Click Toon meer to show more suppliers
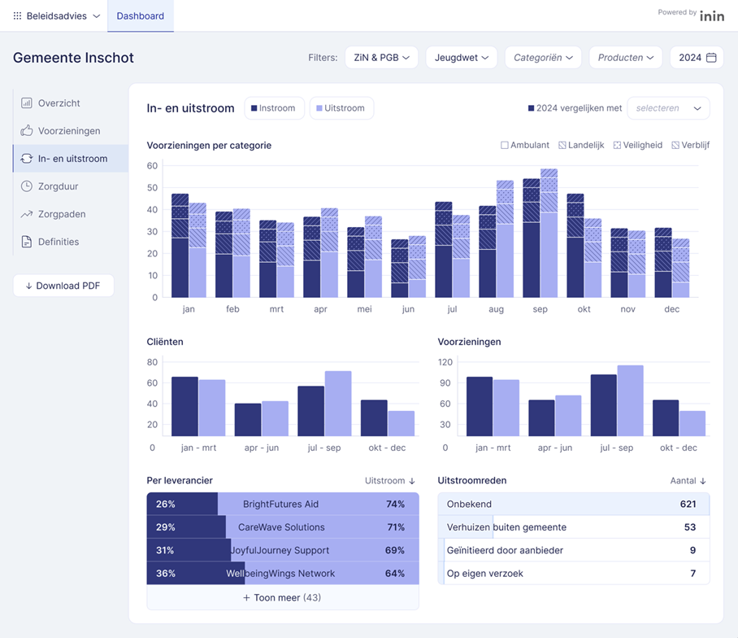Viewport: 738px width, 638px height. pos(282,597)
